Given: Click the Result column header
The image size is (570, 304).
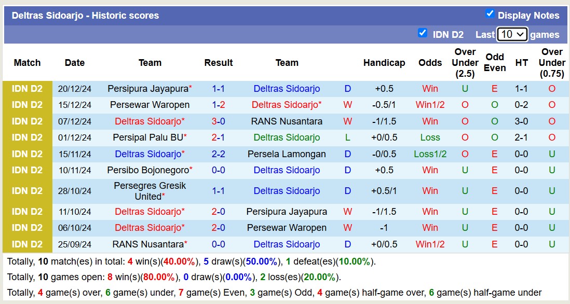Looking at the screenshot, I should pos(219,63).
